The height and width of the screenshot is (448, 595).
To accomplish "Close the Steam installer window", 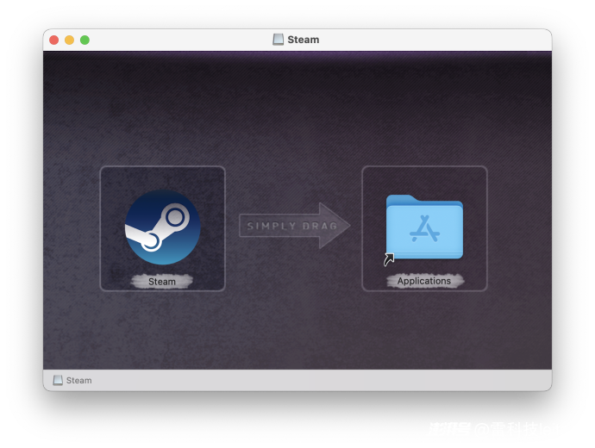I will [x=54, y=40].
